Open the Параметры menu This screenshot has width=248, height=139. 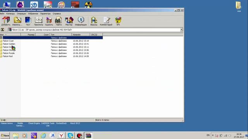point(45,14)
